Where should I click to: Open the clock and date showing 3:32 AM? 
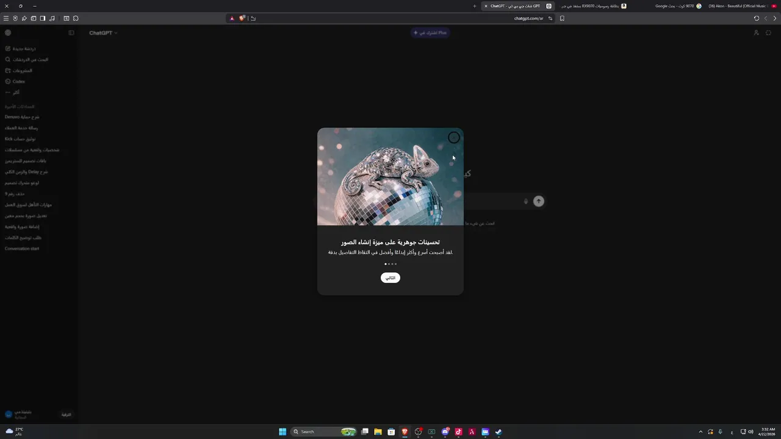point(767,432)
